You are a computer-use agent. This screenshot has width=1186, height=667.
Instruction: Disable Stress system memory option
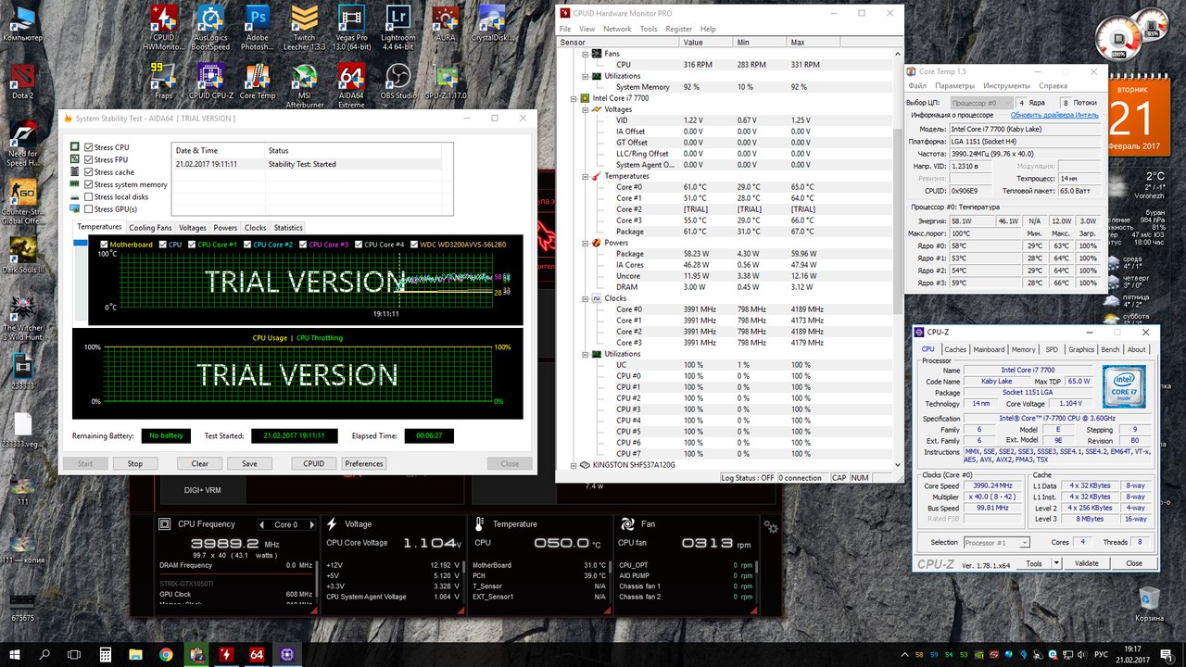pos(89,184)
